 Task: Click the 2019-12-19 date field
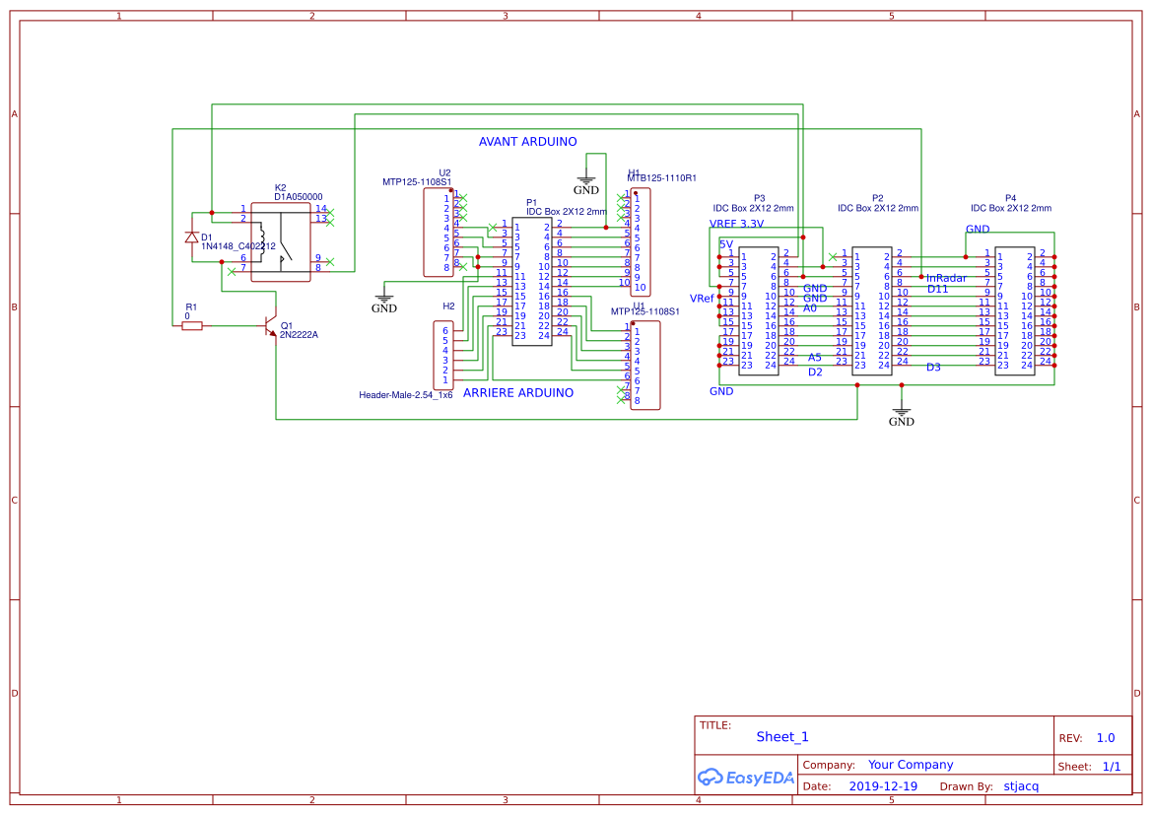[x=883, y=785]
